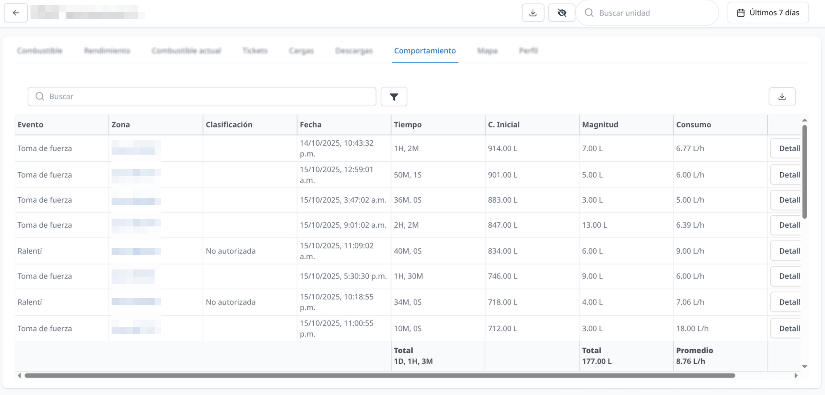Image resolution: width=825 pixels, height=395 pixels.
Task: Sort by the Zona column header
Action: coord(156,125)
